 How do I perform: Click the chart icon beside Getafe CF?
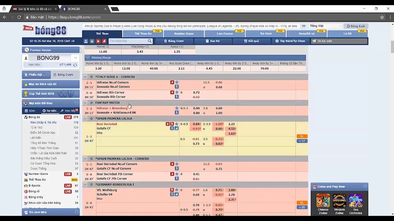[x=176, y=128]
